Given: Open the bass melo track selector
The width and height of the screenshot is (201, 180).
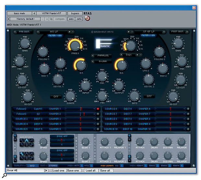Looking at the screenshot, I should pos(19,14).
